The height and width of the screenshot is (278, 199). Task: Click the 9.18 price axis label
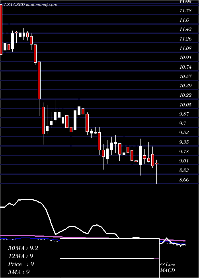(x=184, y=151)
